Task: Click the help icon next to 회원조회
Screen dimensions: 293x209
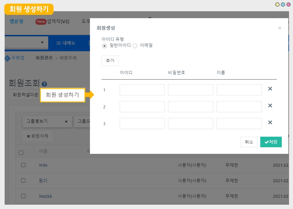Action: [x=44, y=84]
